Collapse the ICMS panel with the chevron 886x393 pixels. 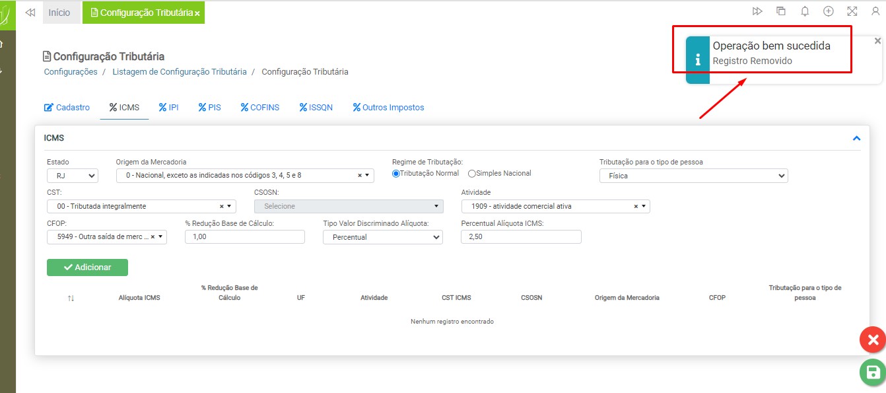click(856, 139)
